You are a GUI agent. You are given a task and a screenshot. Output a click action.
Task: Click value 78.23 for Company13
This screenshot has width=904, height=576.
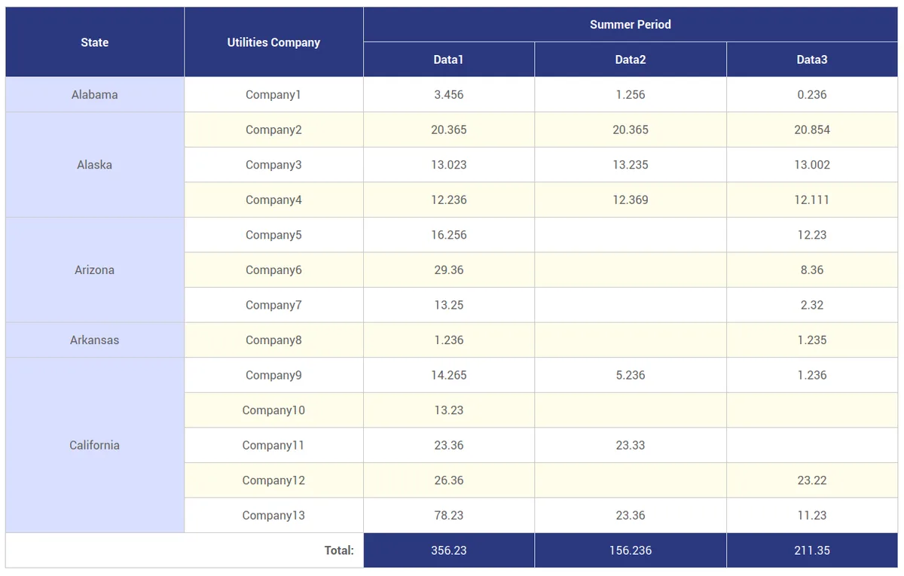coord(449,516)
